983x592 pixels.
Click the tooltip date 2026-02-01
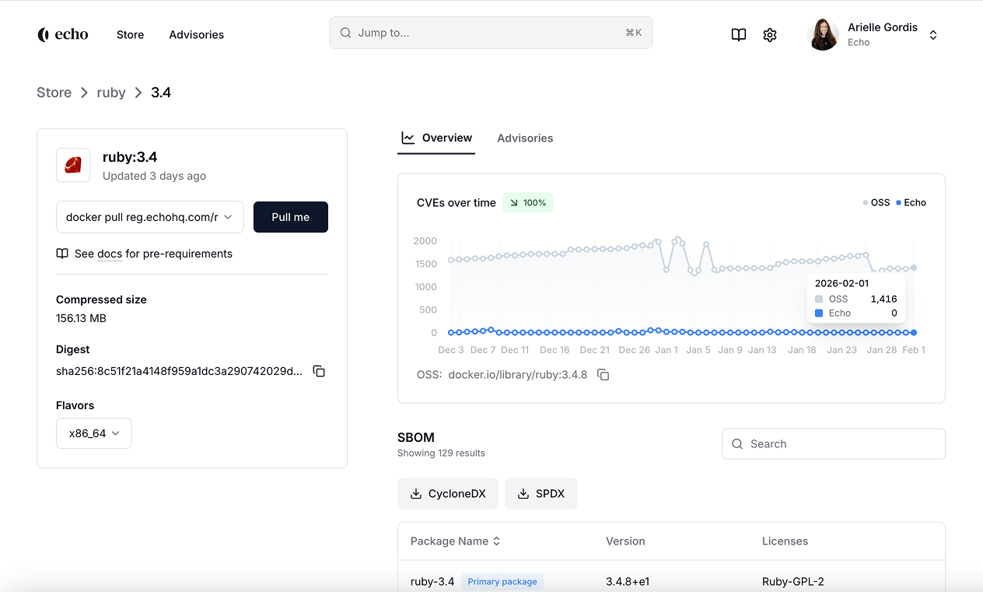pyautogui.click(x=841, y=283)
